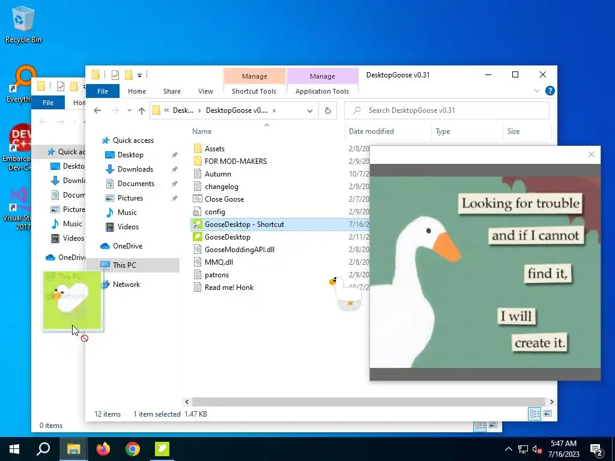Sort by the Type column header
Screen dimensions: 615x461
pyautogui.click(x=467, y=131)
